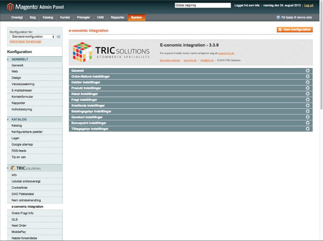Open the Administrer forretninger link

[x=26, y=41]
